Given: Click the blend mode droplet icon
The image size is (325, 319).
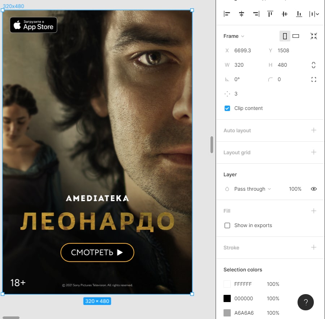Looking at the screenshot, I should coord(227,189).
